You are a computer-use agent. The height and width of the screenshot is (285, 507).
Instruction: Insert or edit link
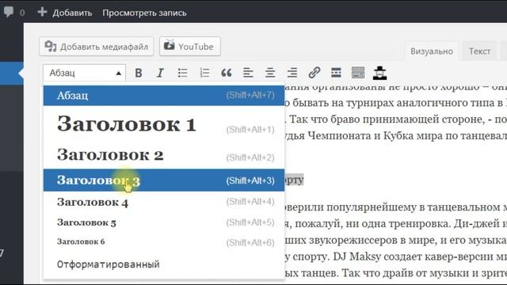click(x=314, y=73)
